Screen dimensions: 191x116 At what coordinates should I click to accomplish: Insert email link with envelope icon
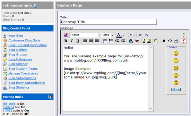143,41
